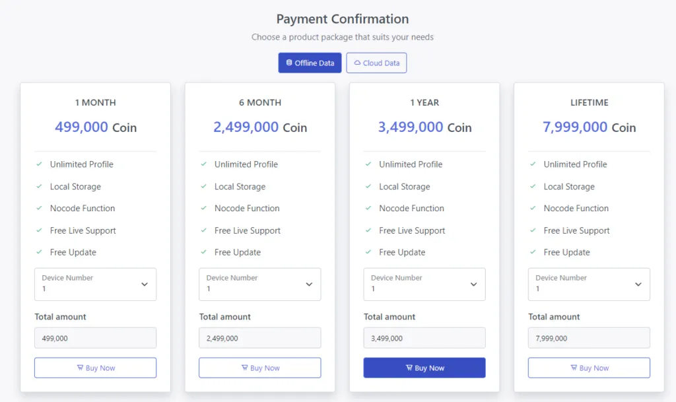This screenshot has width=676, height=402.
Task: Click the database icon on Offline Data
Action: (289, 63)
